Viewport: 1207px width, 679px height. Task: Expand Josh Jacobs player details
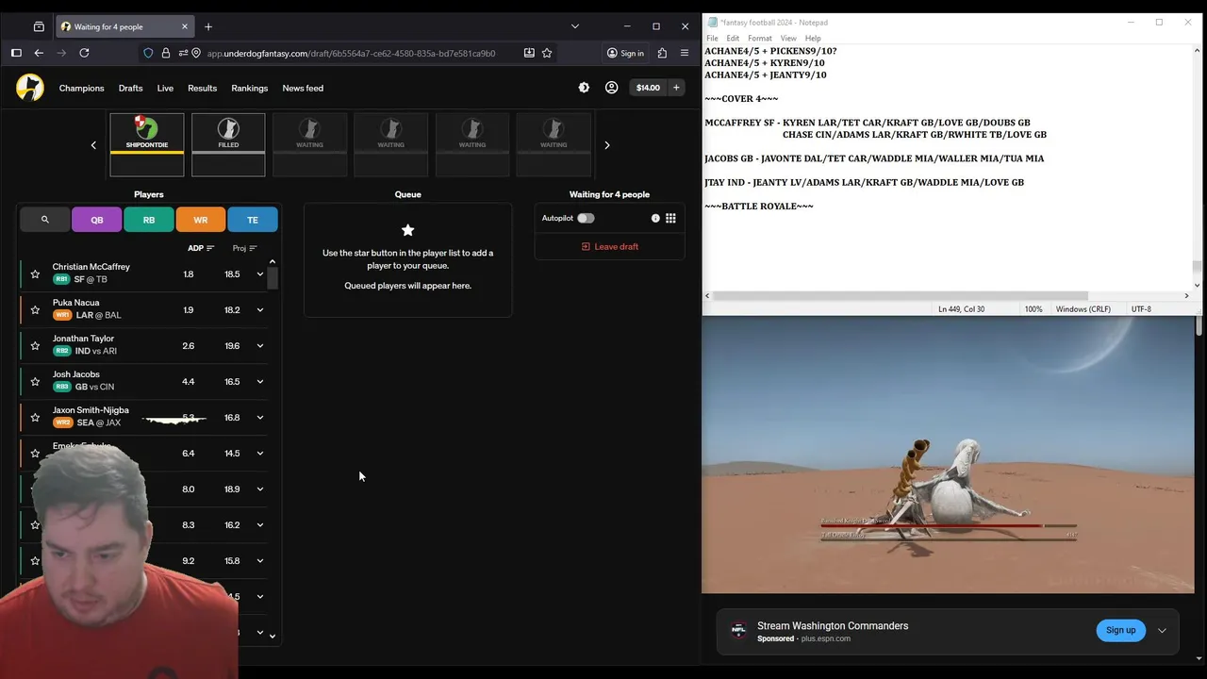(x=260, y=382)
